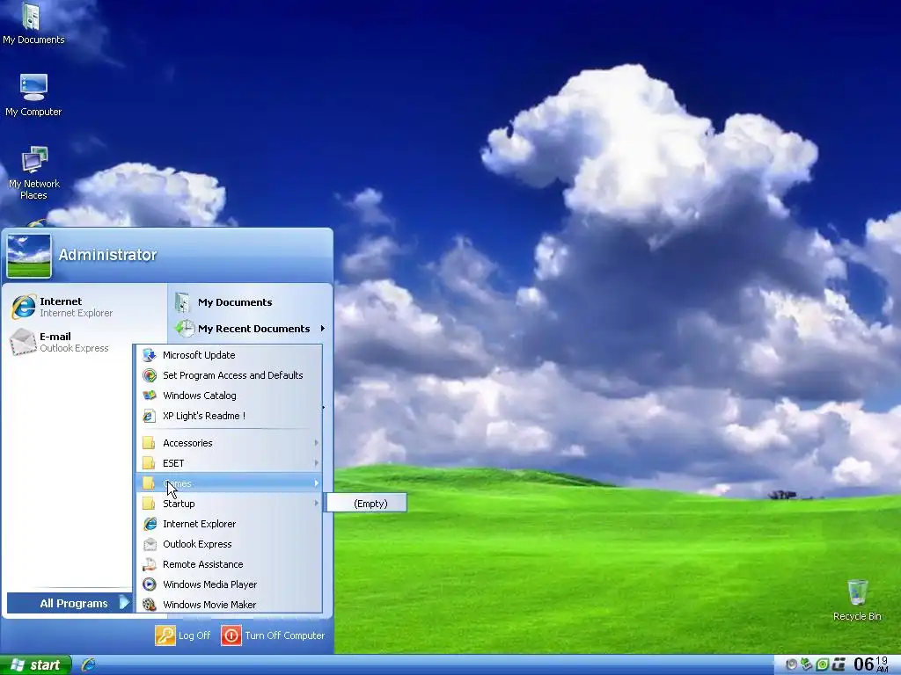Open My Computer desktop icon

[33, 95]
